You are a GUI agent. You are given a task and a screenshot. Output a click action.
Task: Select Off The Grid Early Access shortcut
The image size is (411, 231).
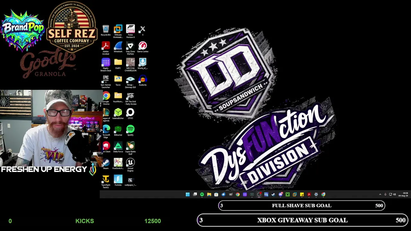130,98
